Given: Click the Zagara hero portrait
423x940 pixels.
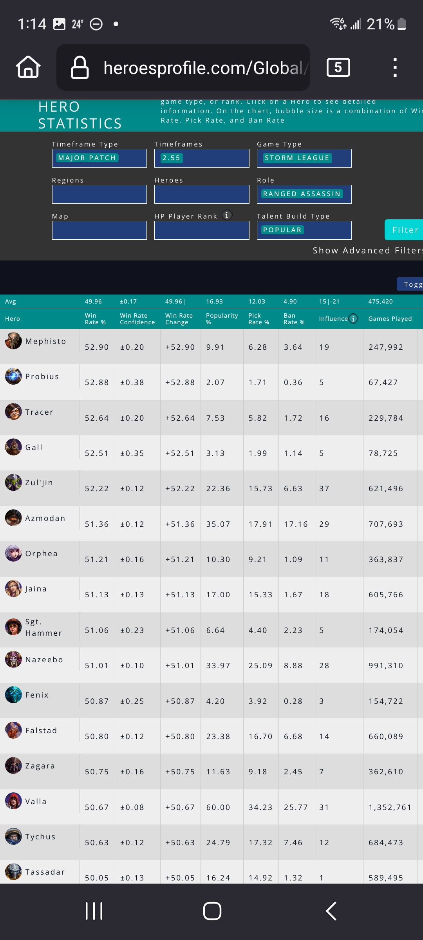Looking at the screenshot, I should click(x=13, y=765).
